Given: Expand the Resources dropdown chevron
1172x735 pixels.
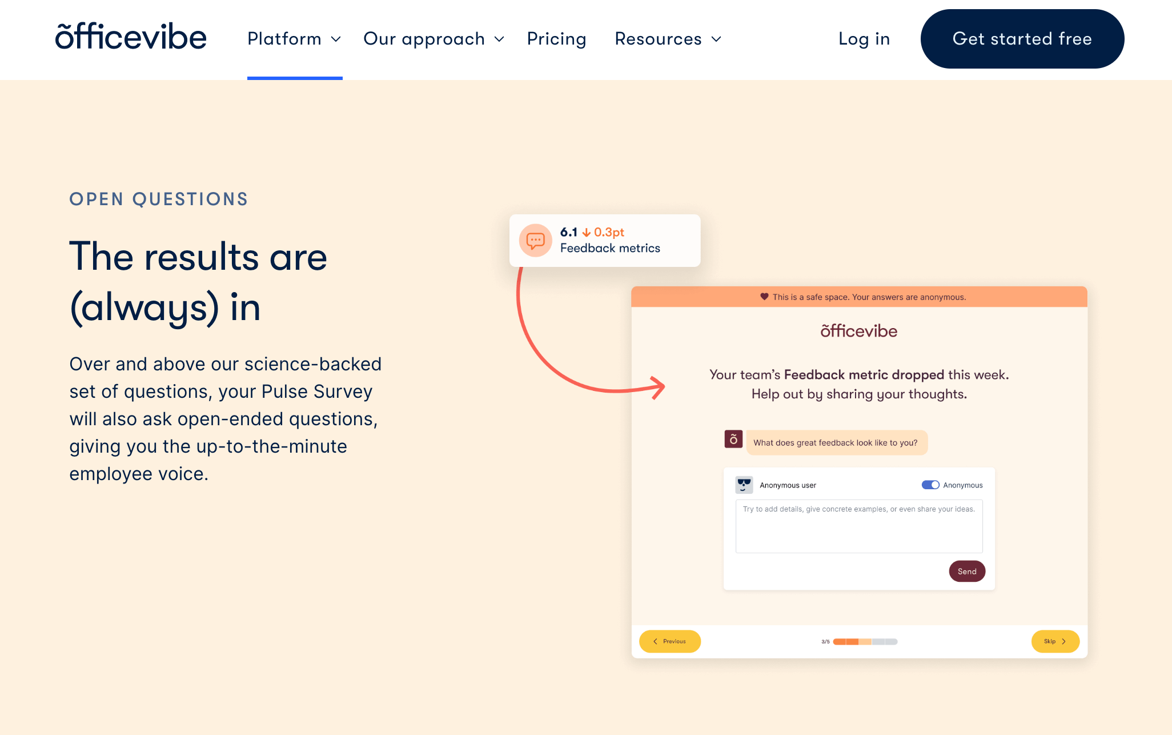Looking at the screenshot, I should 716,39.
